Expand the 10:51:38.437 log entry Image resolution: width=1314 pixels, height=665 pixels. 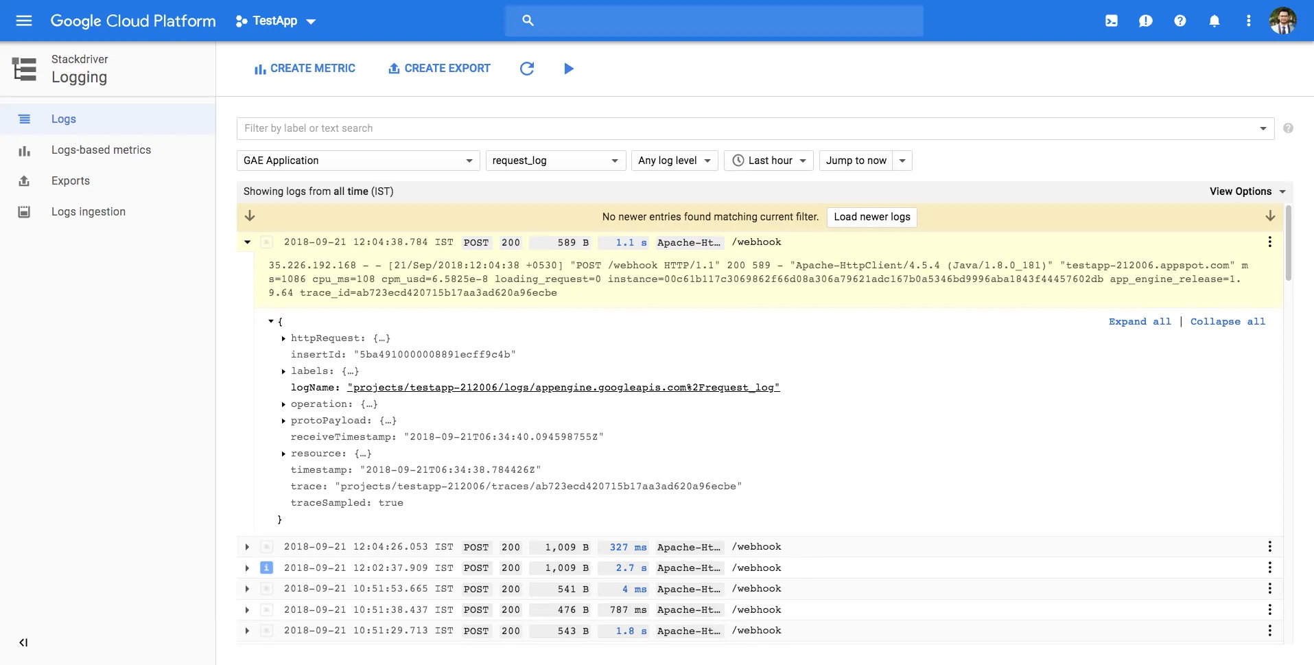[x=248, y=609]
